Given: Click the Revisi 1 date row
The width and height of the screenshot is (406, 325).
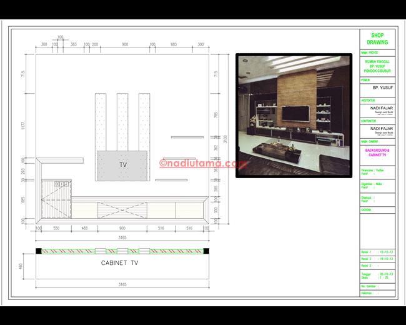Looking at the screenshot, I should click(x=378, y=252).
